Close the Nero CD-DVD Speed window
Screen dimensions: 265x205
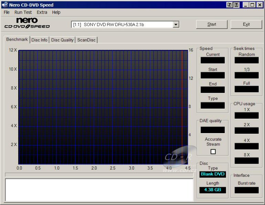click(x=259, y=5)
